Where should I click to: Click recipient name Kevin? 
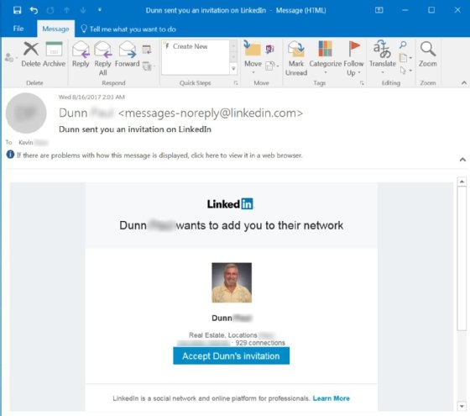coord(26,142)
